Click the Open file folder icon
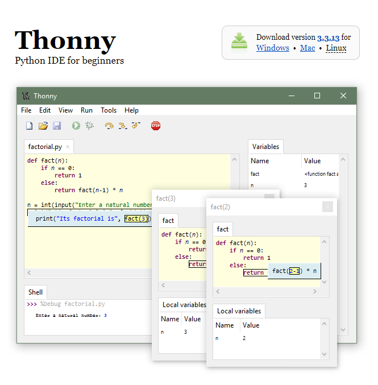The image size is (378, 385). pyautogui.click(x=43, y=126)
